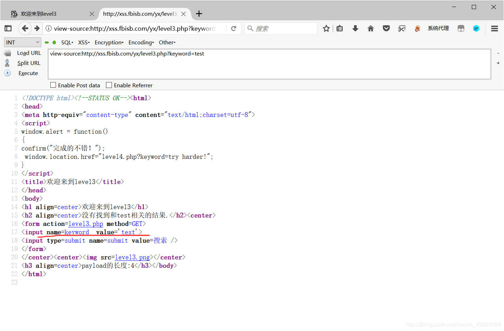Open the XSS dropdown menu

tap(84, 42)
